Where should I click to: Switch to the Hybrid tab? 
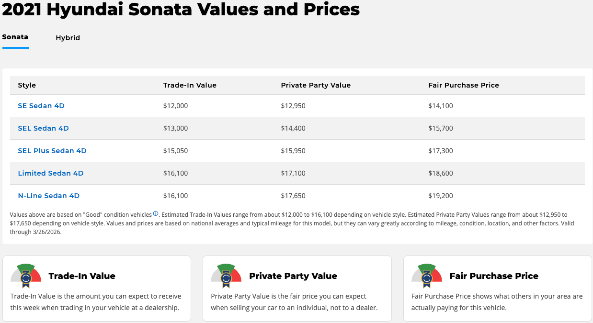click(x=68, y=37)
